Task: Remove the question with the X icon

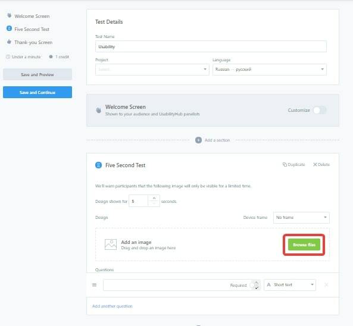Action: click(326, 285)
